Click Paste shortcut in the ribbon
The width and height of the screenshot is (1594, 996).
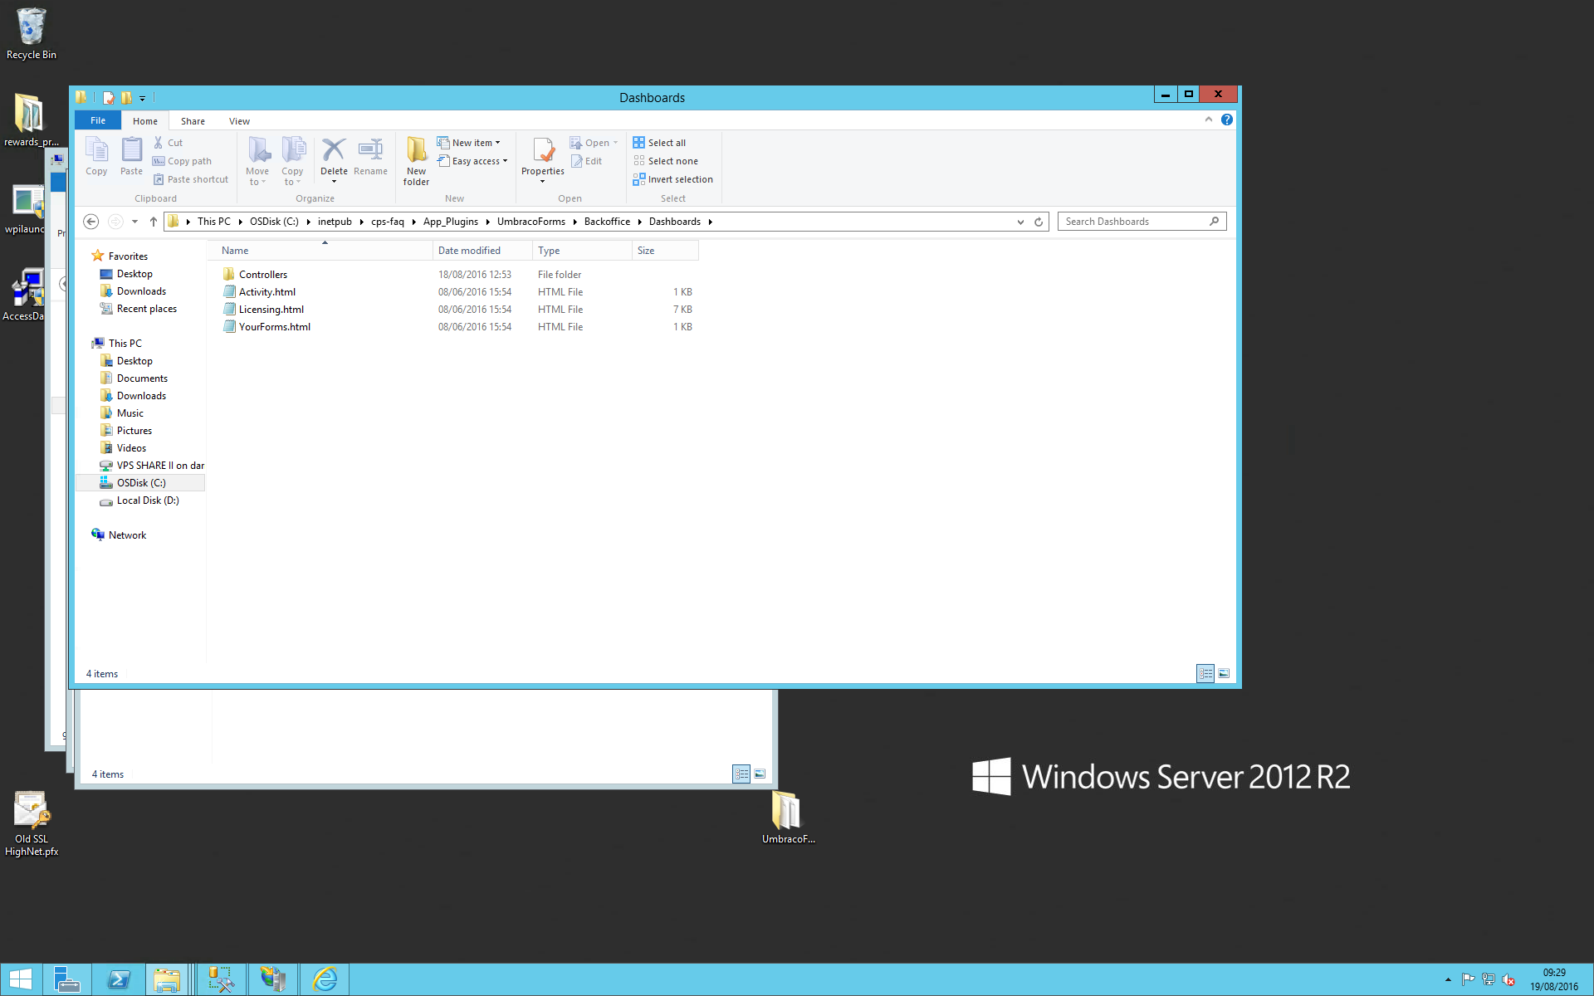click(190, 179)
